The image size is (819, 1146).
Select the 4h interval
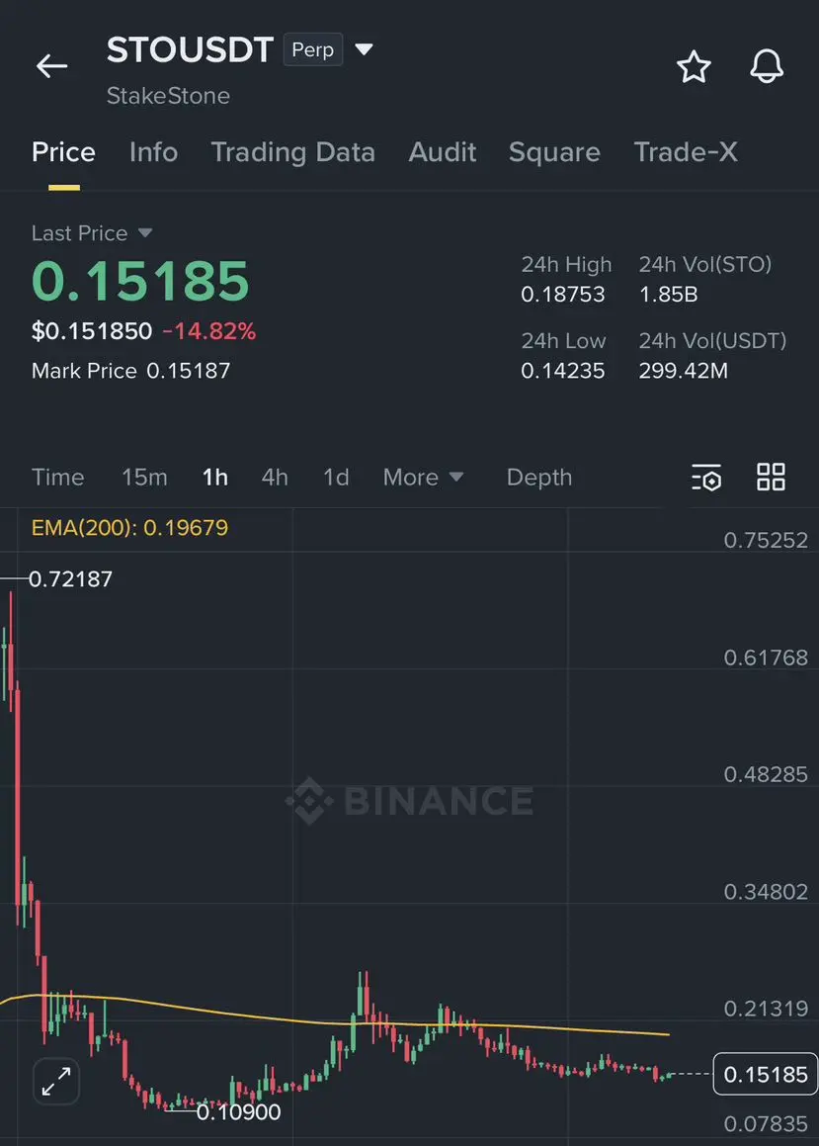coord(275,478)
